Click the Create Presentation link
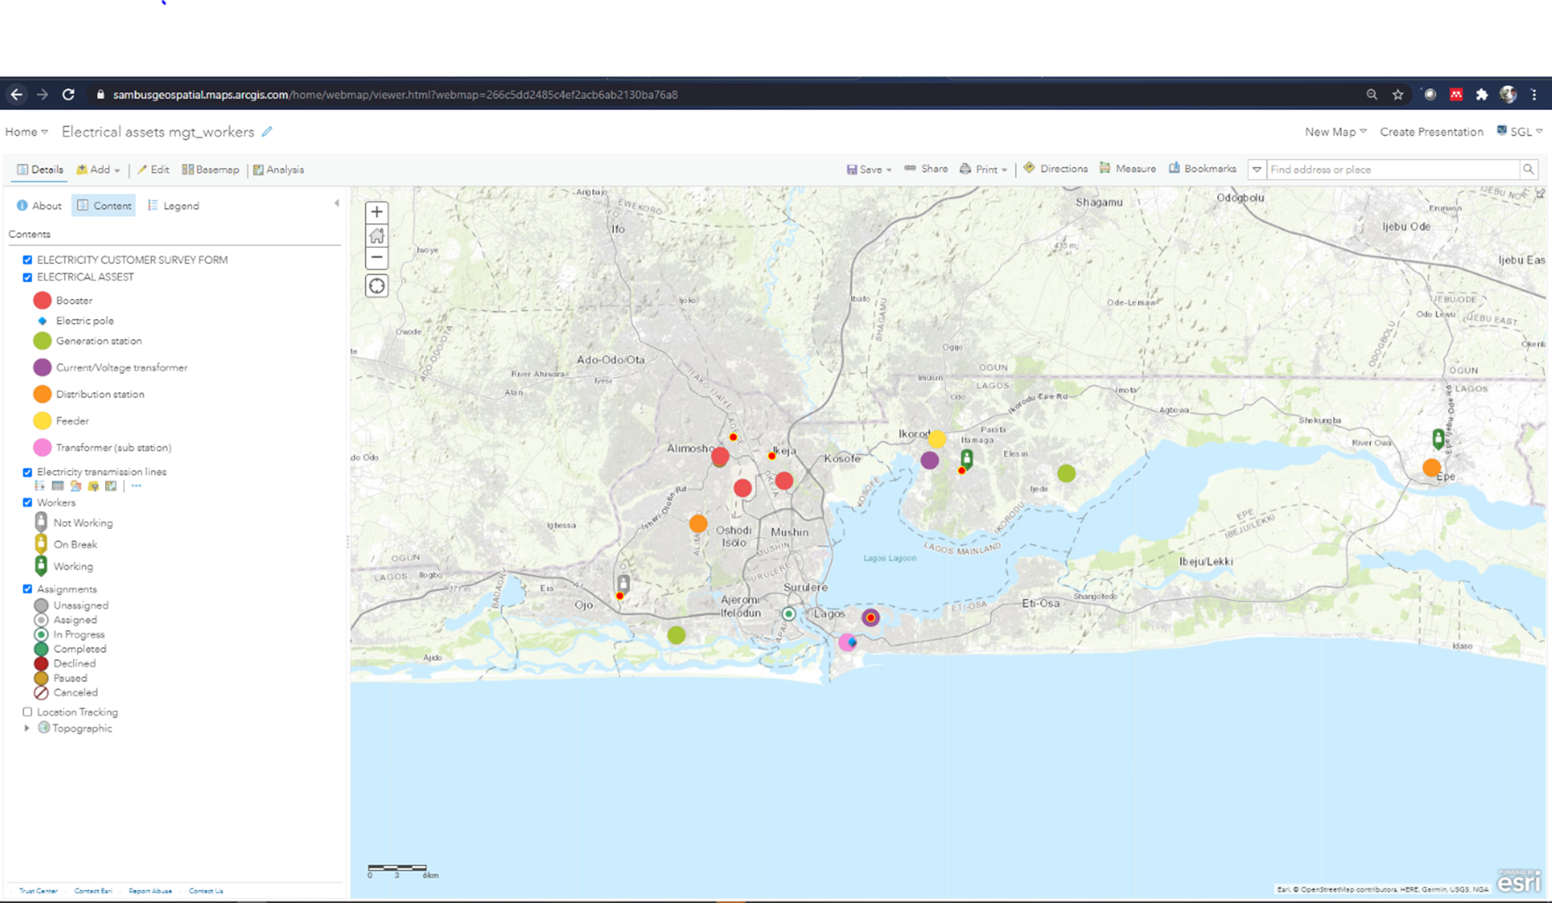Image resolution: width=1552 pixels, height=903 pixels. [x=1432, y=132]
